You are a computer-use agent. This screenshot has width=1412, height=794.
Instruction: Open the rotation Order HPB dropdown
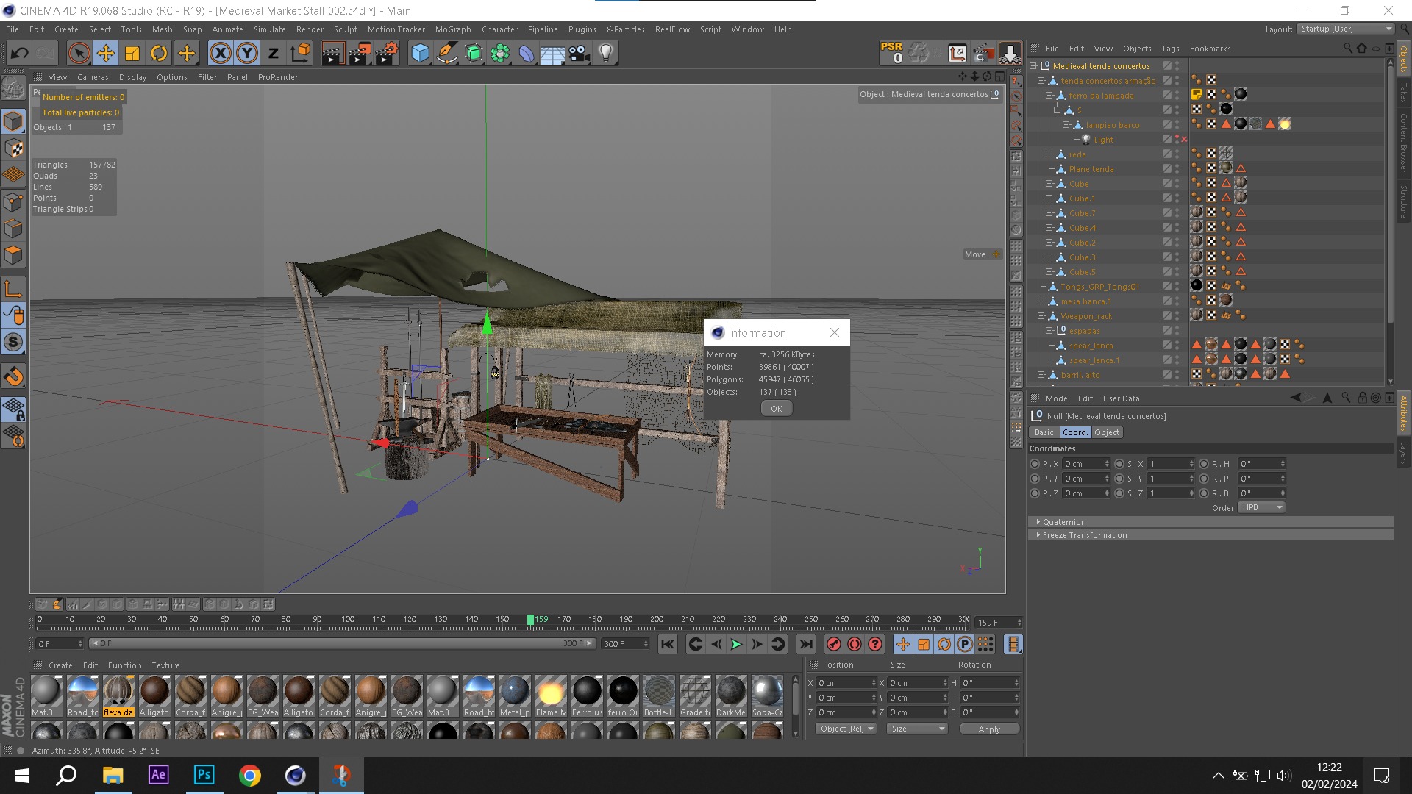(1261, 508)
